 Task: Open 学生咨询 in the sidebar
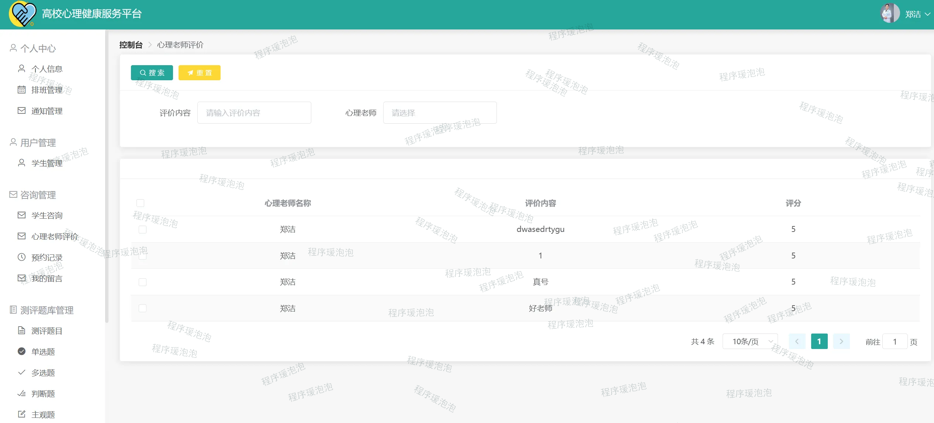(x=47, y=215)
